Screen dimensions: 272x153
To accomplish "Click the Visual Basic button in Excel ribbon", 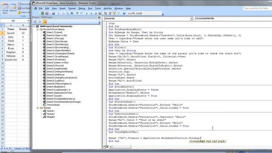I will point(5,8).
